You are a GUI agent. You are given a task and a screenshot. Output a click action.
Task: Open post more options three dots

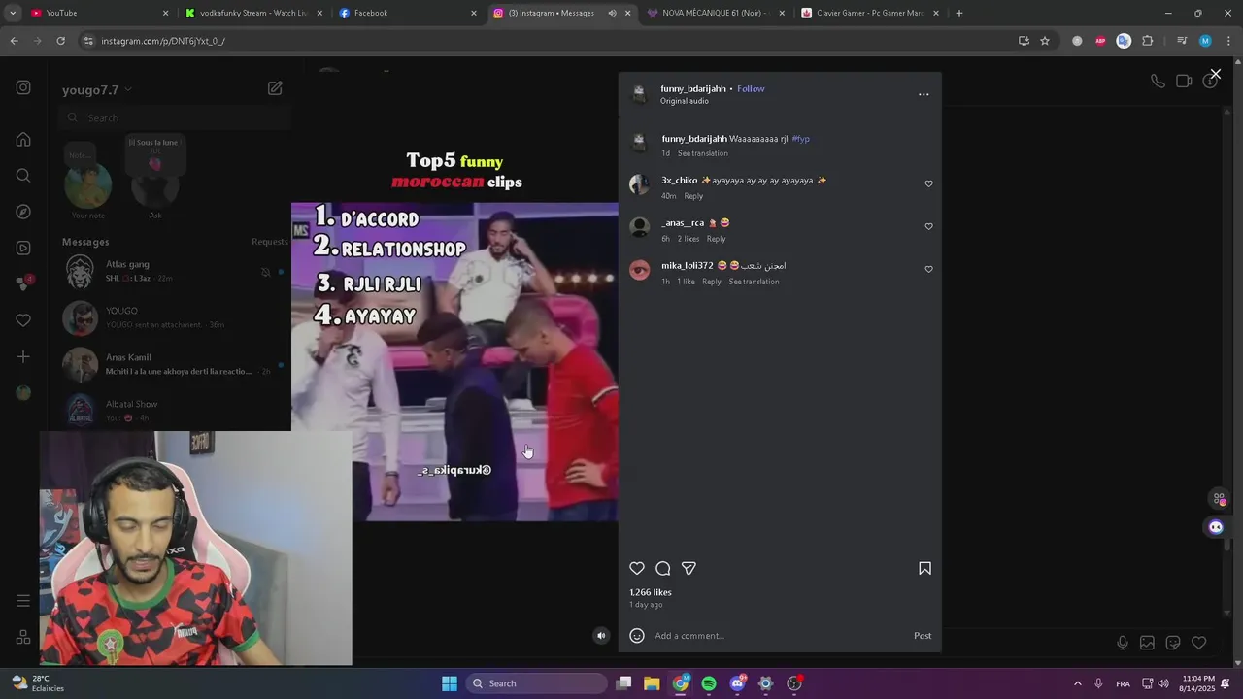click(x=924, y=94)
